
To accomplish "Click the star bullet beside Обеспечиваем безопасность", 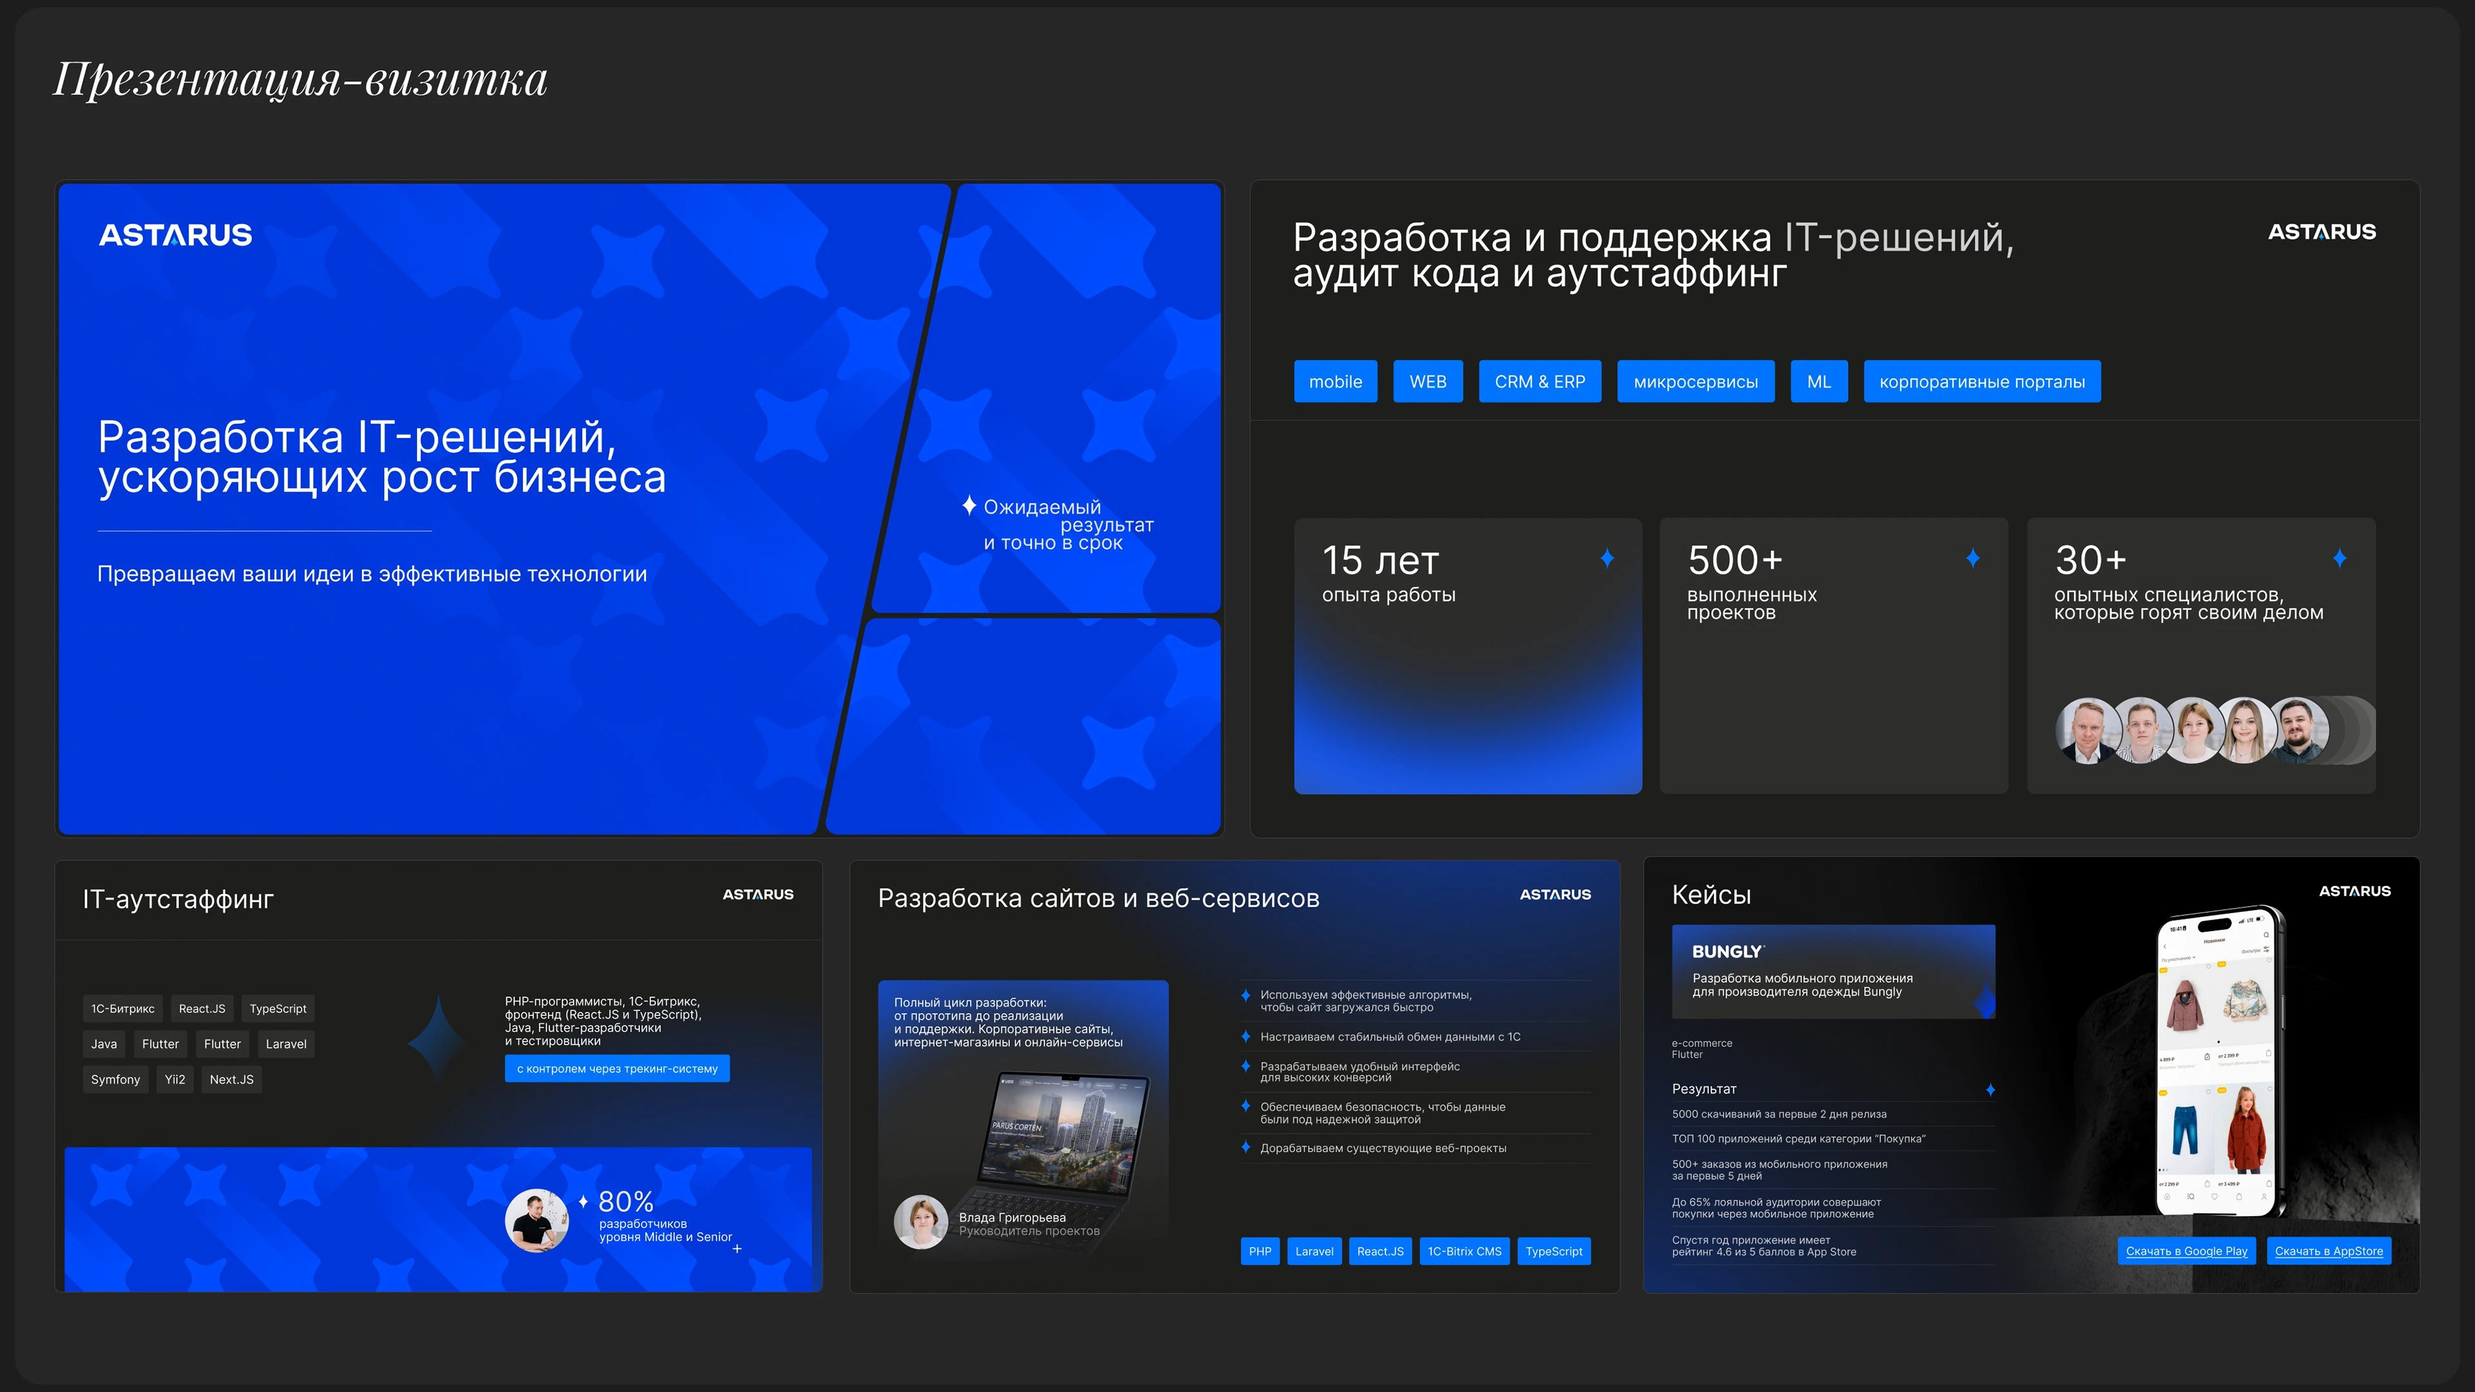I will tap(1245, 1107).
